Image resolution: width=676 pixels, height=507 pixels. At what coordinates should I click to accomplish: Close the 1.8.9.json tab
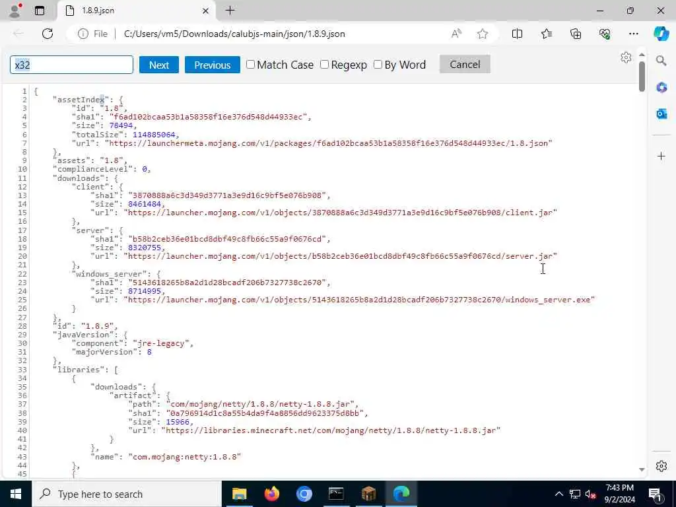tap(206, 11)
